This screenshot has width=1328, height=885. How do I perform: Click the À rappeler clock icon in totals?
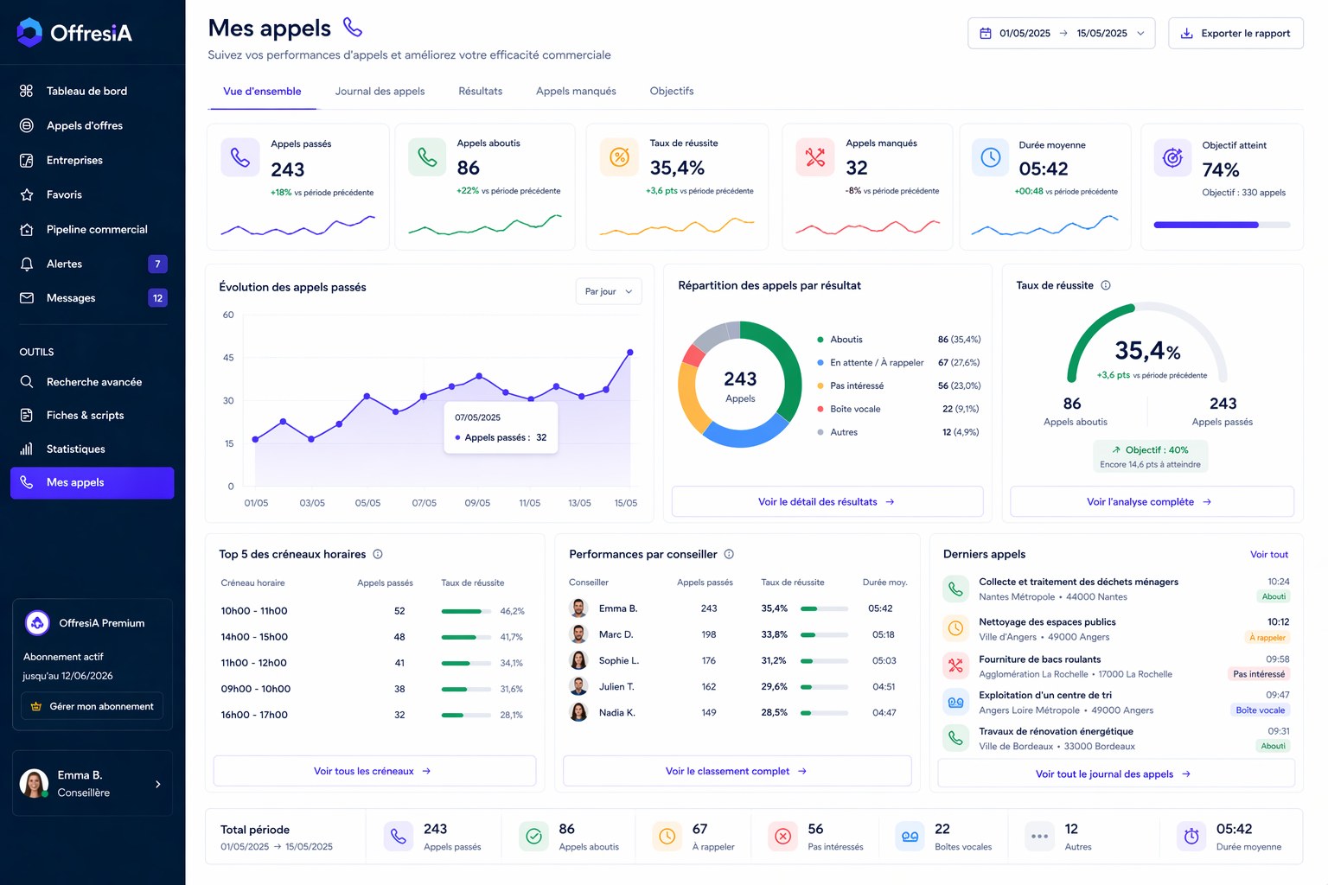pyautogui.click(x=667, y=836)
